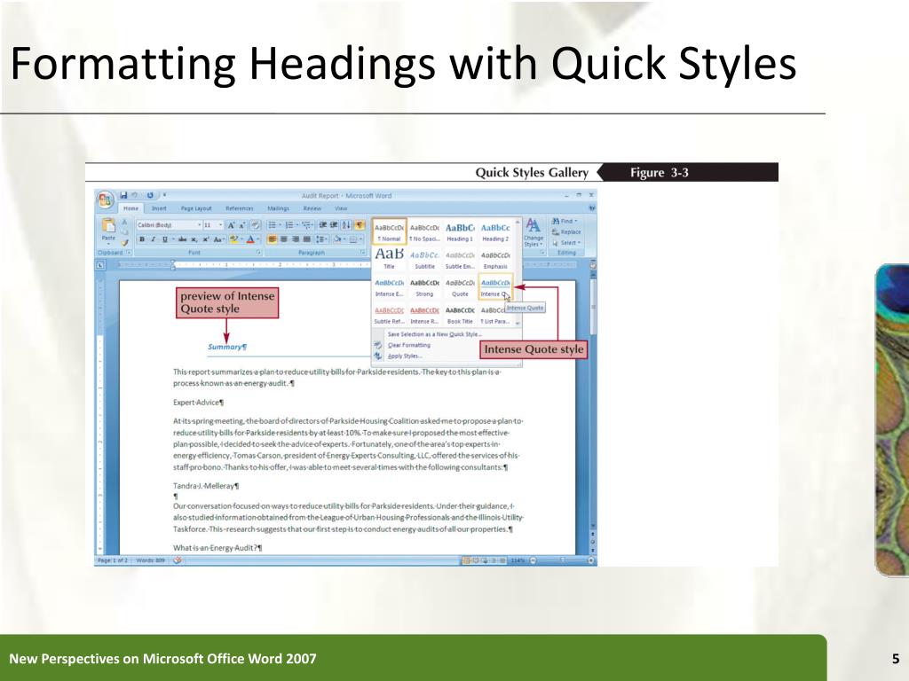Click the Justify alignment icon

(306, 239)
